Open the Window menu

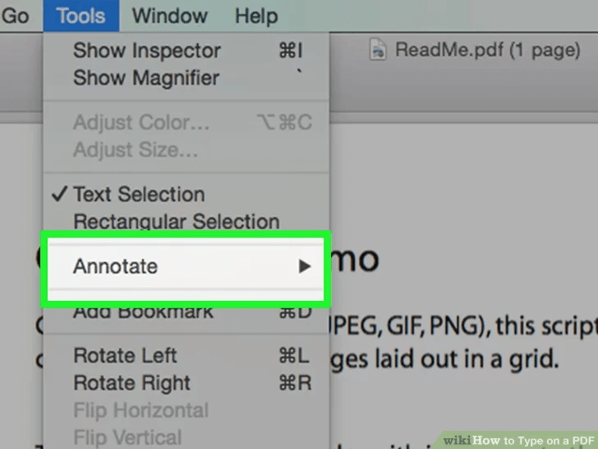(170, 16)
